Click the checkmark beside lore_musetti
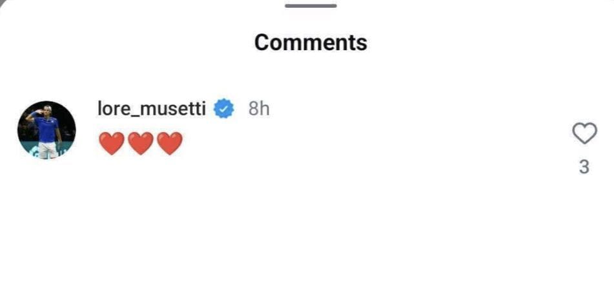 click(x=224, y=109)
